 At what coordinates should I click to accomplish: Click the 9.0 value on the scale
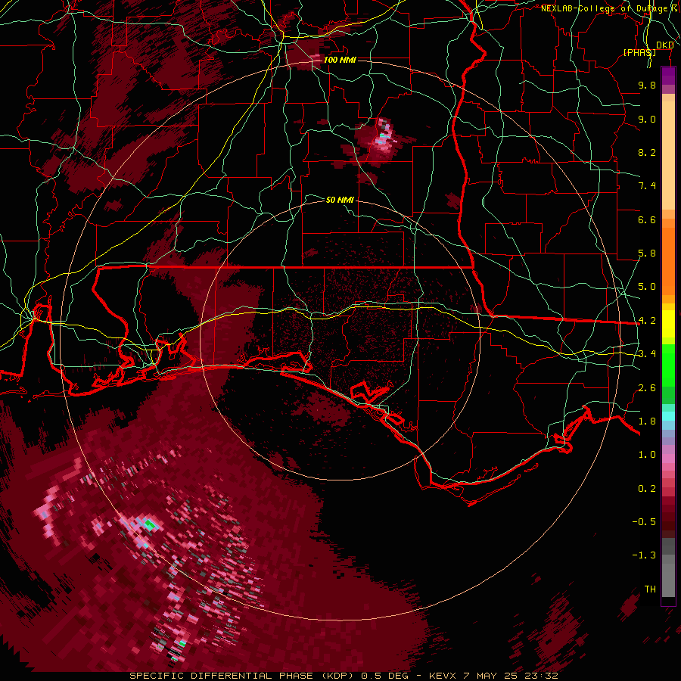[x=647, y=119]
